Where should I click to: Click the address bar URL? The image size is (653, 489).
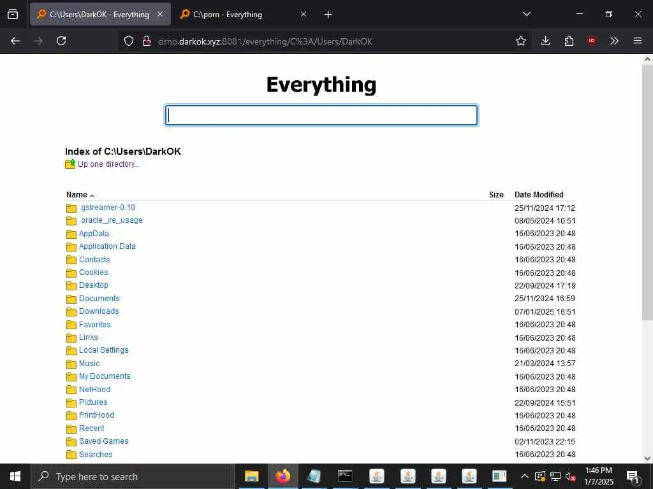point(265,41)
